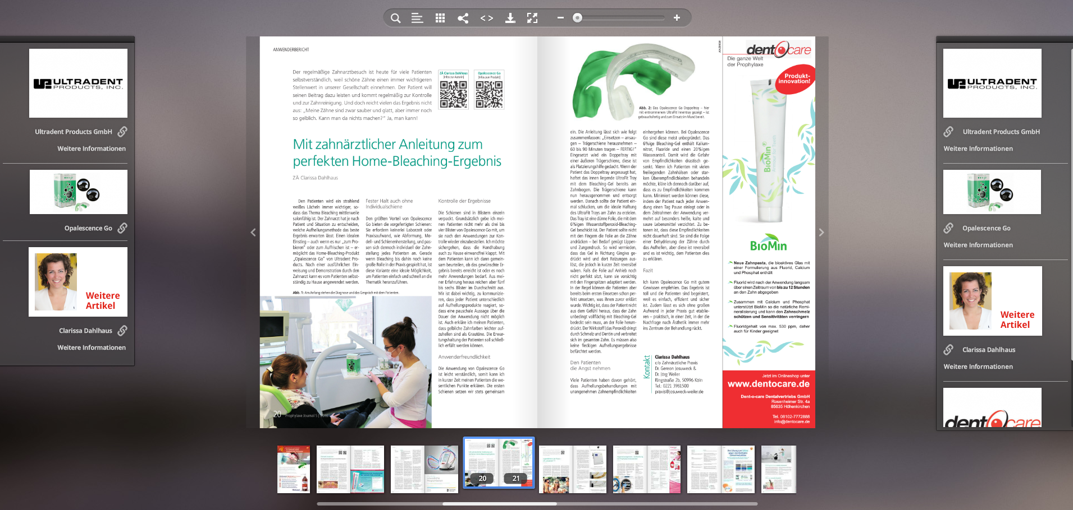Viewport: 1073px width, 510px height.
Task: Go to next page arrow
Action: (821, 232)
